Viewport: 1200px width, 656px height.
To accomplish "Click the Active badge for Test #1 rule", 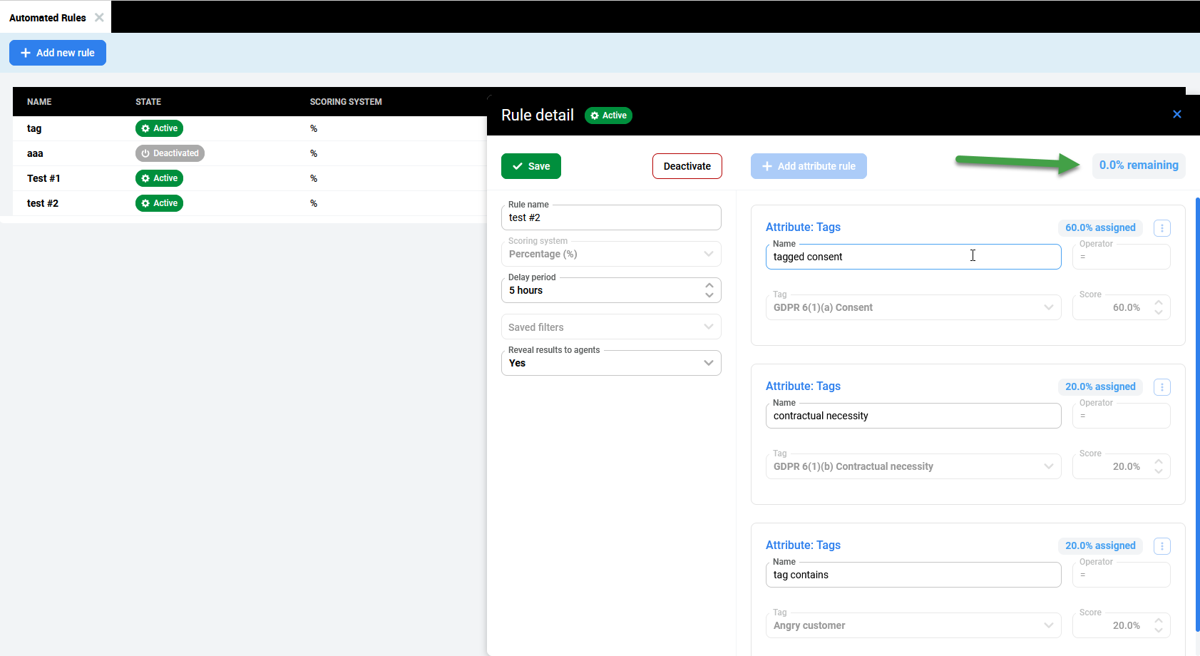I will tap(159, 178).
